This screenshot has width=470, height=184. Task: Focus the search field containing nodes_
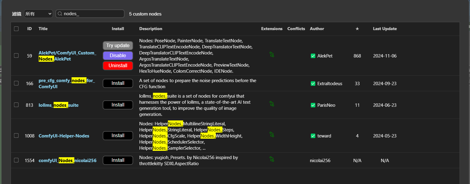pyautogui.click(x=90, y=14)
